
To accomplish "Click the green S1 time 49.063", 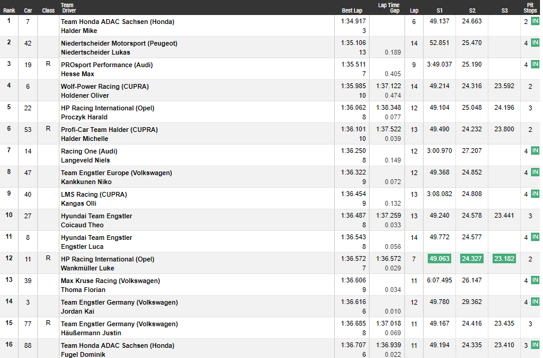I will [x=439, y=258].
